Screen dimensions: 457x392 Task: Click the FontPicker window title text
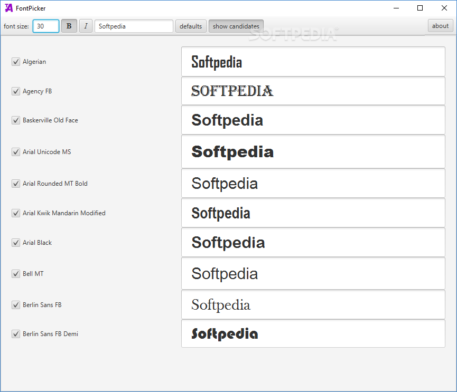point(31,8)
